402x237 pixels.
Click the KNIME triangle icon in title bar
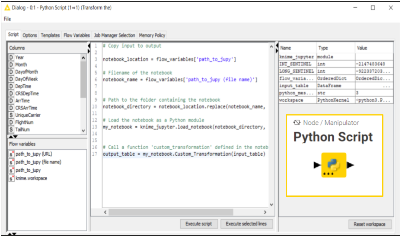pos(7,8)
